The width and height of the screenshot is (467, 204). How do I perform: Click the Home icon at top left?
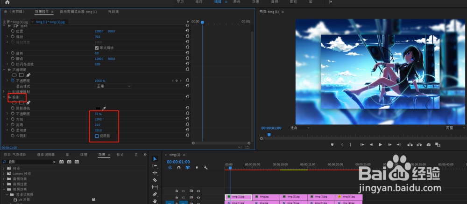tap(7, 2)
